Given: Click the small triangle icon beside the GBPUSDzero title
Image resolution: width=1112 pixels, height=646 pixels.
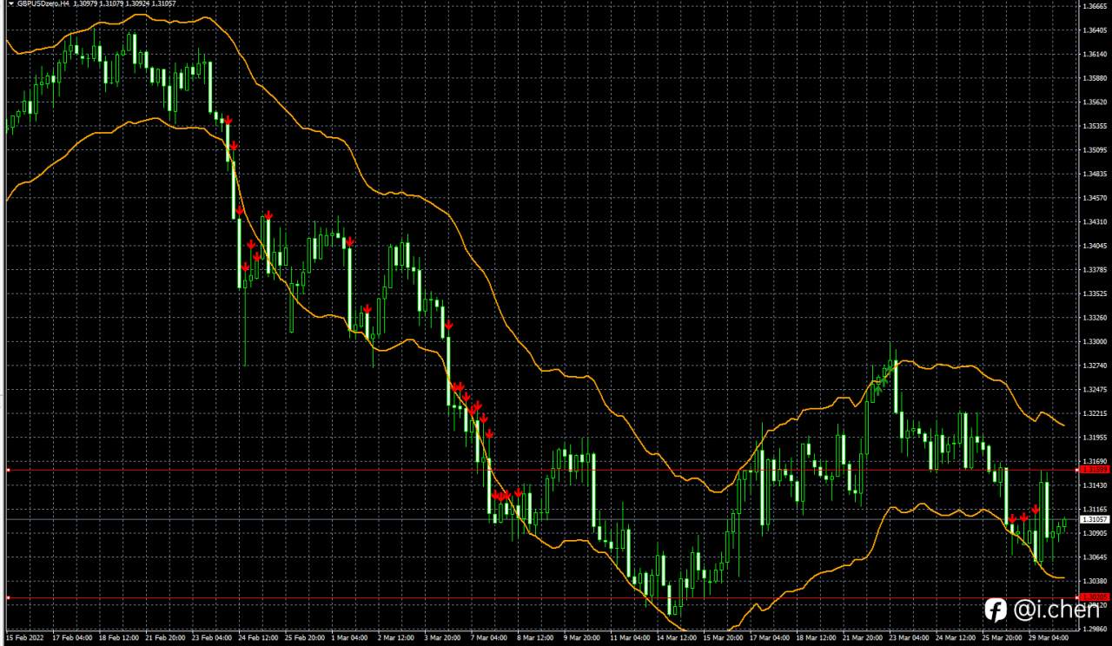Looking at the screenshot, I should [x=10, y=3].
